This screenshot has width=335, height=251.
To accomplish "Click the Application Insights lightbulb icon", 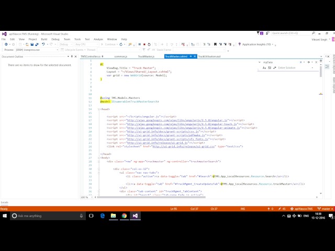I will (240, 44).
